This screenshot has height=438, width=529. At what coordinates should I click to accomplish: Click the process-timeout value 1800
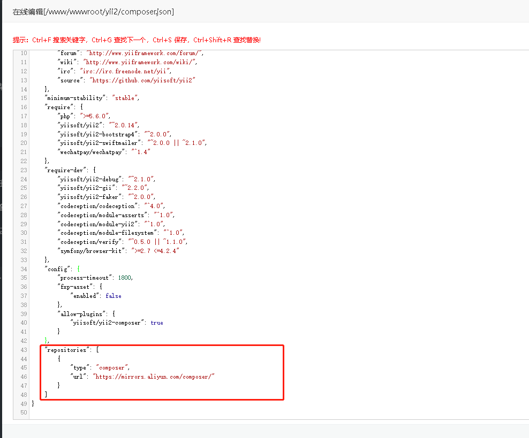click(x=124, y=278)
